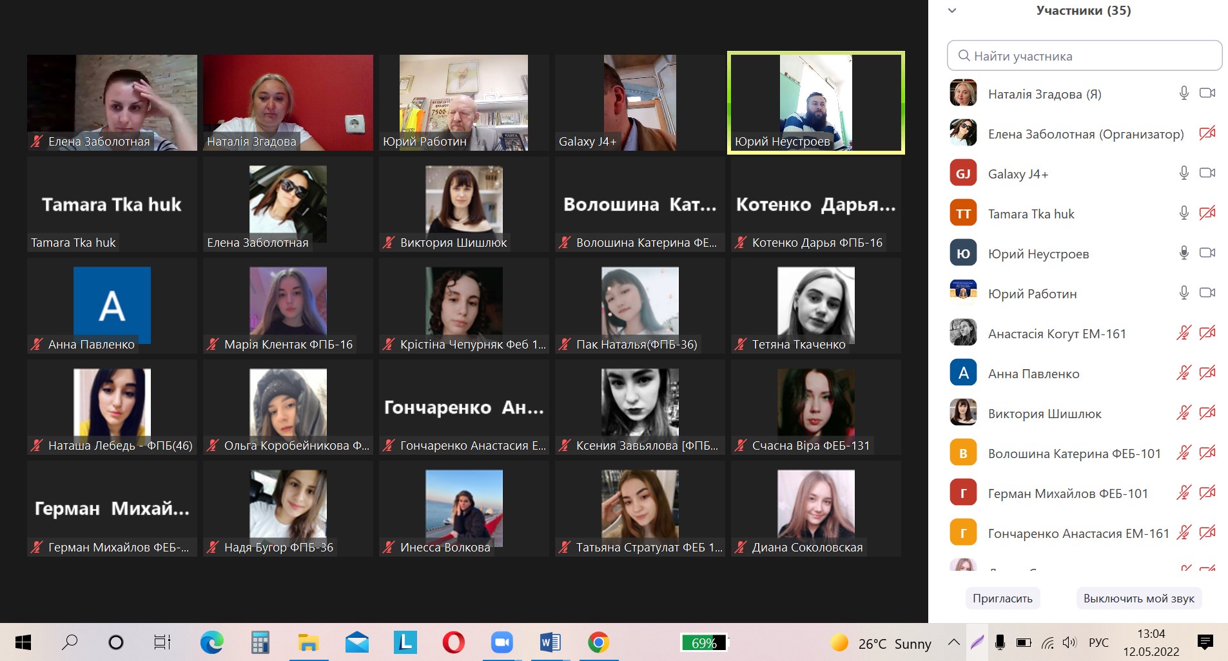Show hidden icons in the system tray
This screenshot has height=661, width=1228.
tap(953, 642)
